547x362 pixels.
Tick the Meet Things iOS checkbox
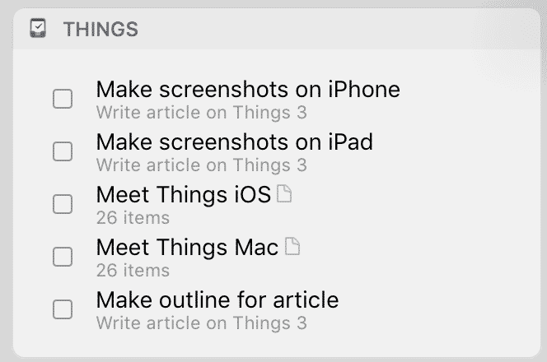(63, 204)
